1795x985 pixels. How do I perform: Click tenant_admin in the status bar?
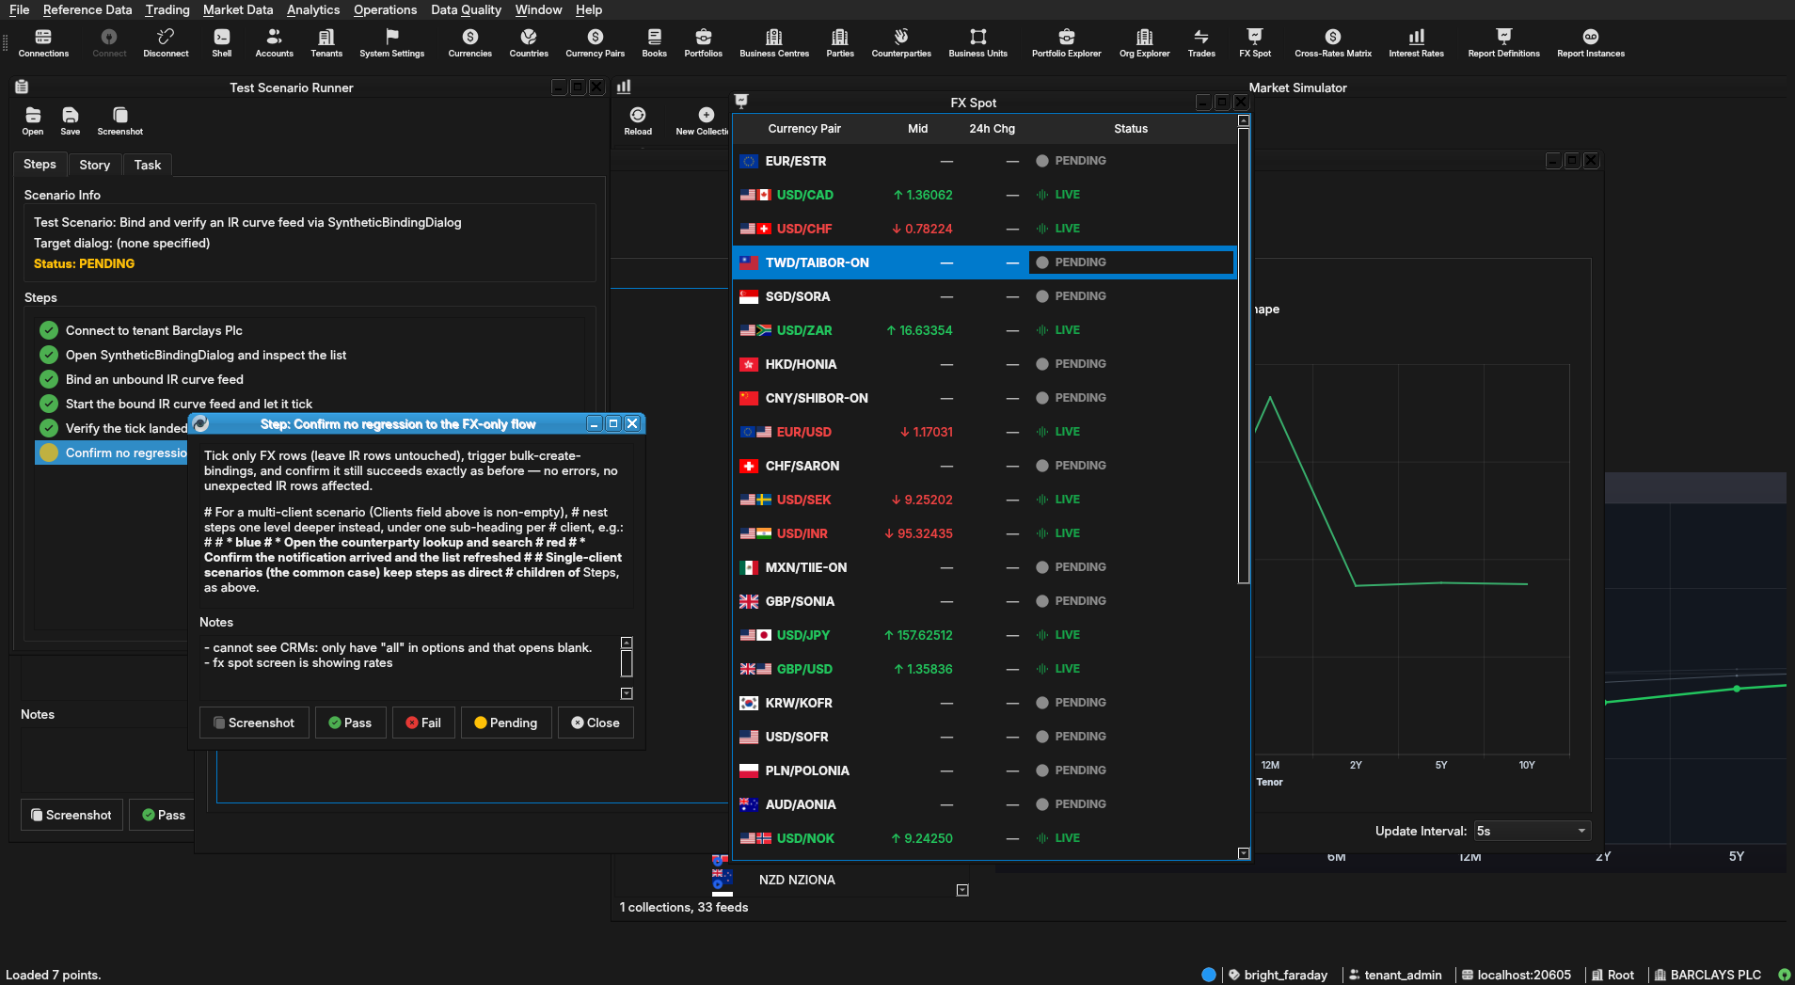tap(1394, 975)
